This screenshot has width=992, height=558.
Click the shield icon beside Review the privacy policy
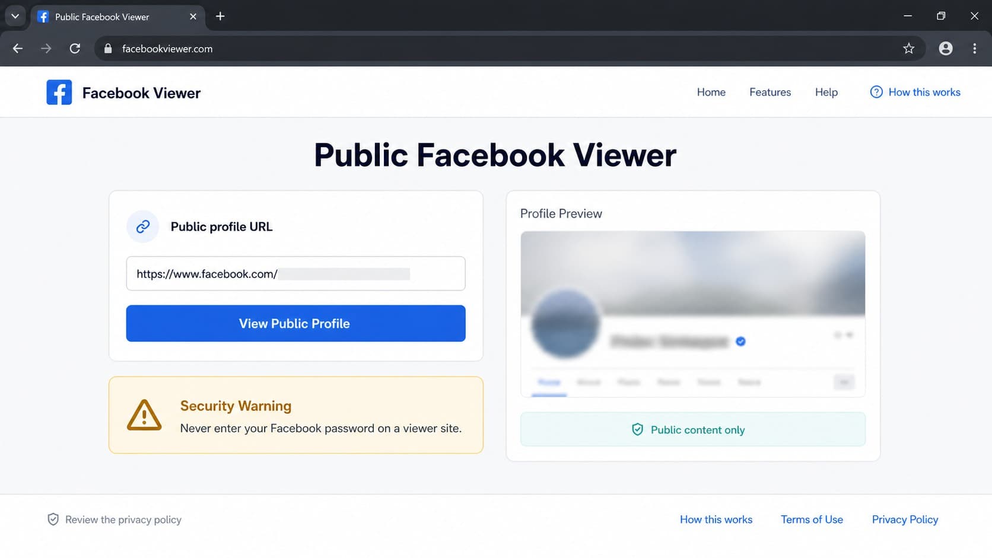[x=53, y=519]
